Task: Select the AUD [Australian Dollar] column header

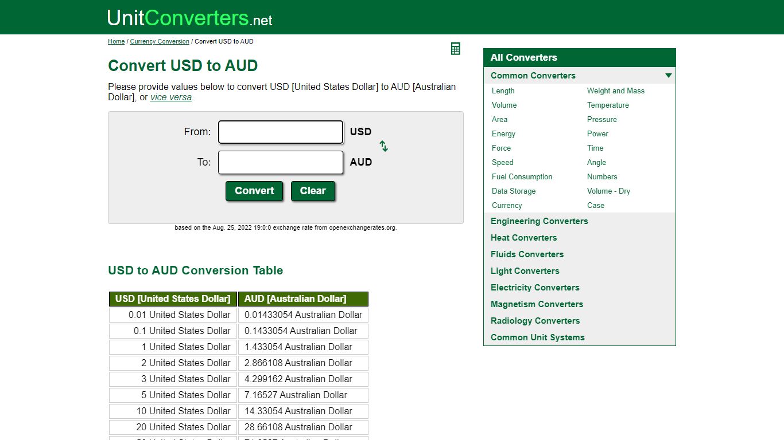Action: coord(303,299)
